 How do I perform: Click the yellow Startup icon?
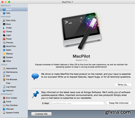(4, 54)
